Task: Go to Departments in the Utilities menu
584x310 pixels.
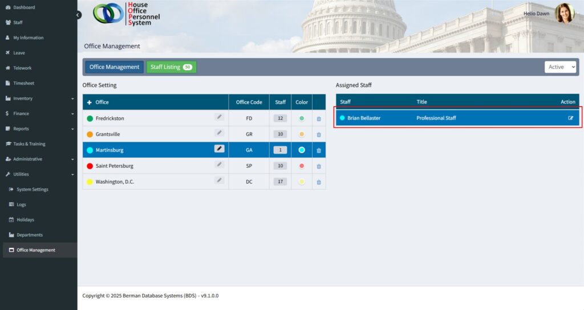Action: pyautogui.click(x=29, y=235)
